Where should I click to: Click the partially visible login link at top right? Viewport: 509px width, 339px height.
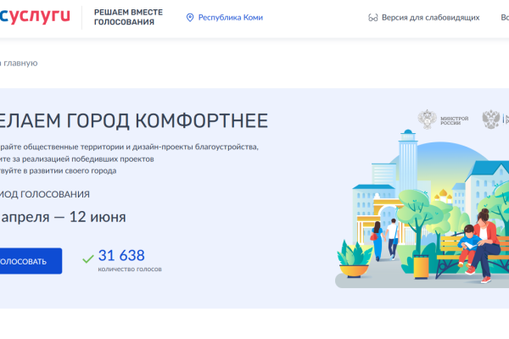point(502,17)
